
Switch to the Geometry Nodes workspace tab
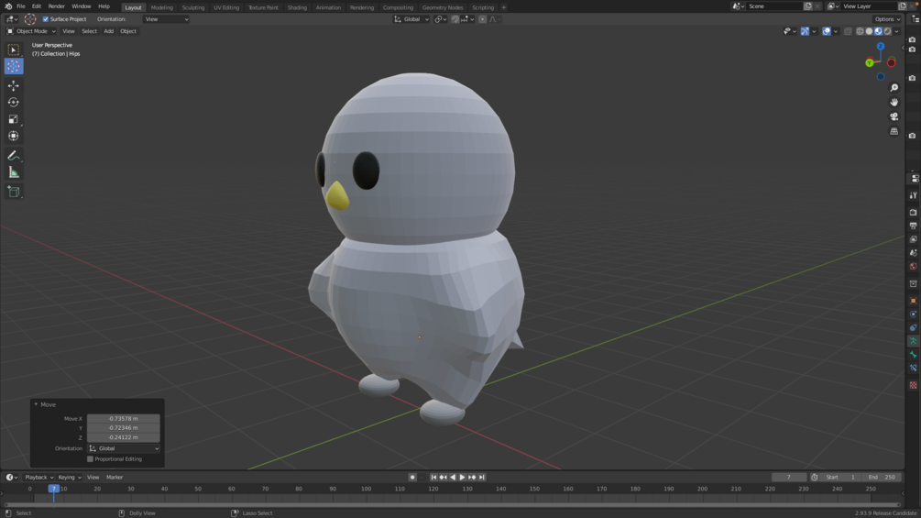[443, 7]
